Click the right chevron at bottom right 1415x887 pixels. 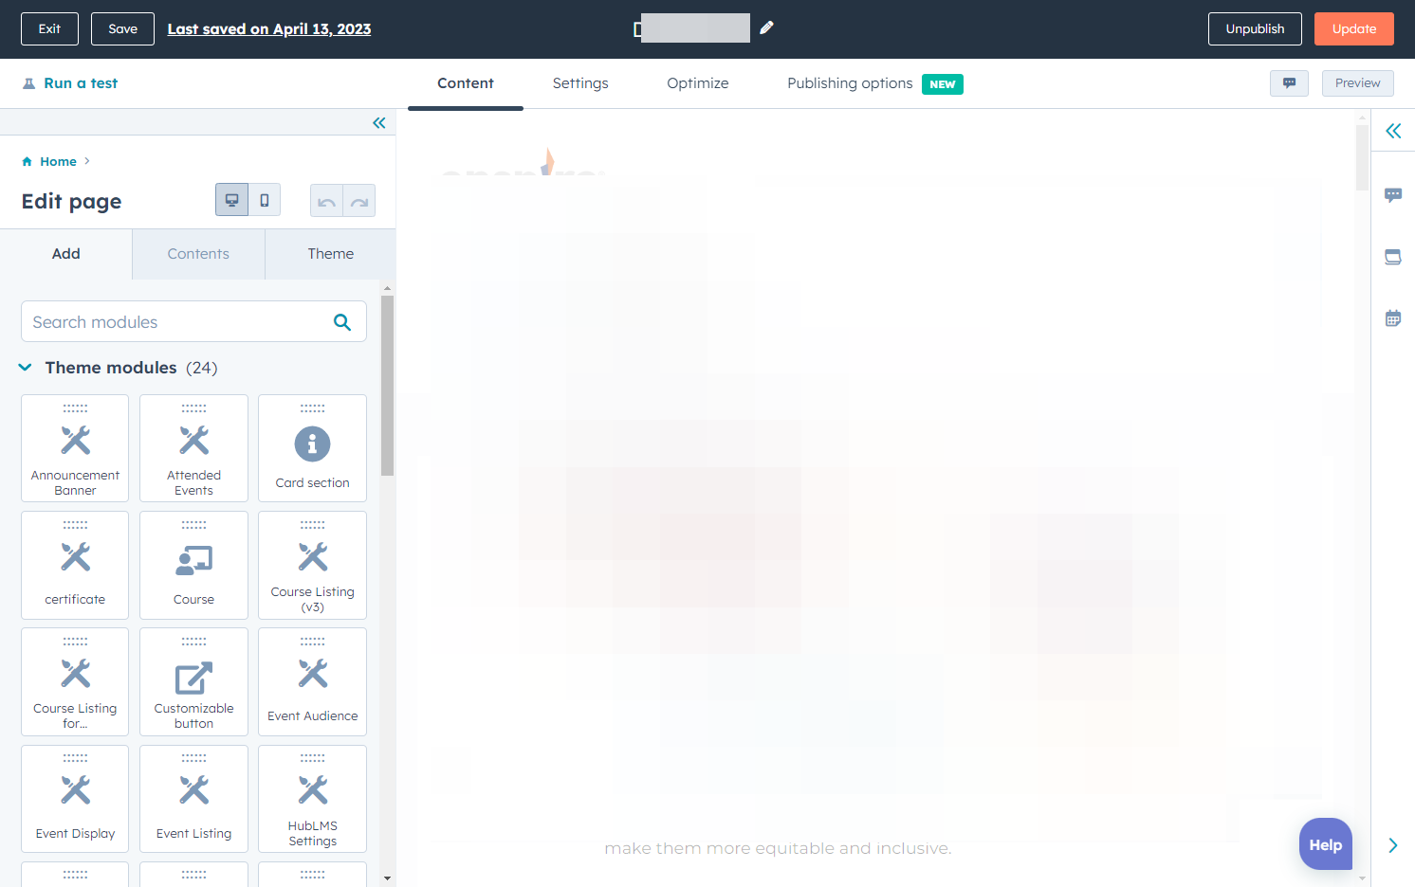tap(1392, 845)
